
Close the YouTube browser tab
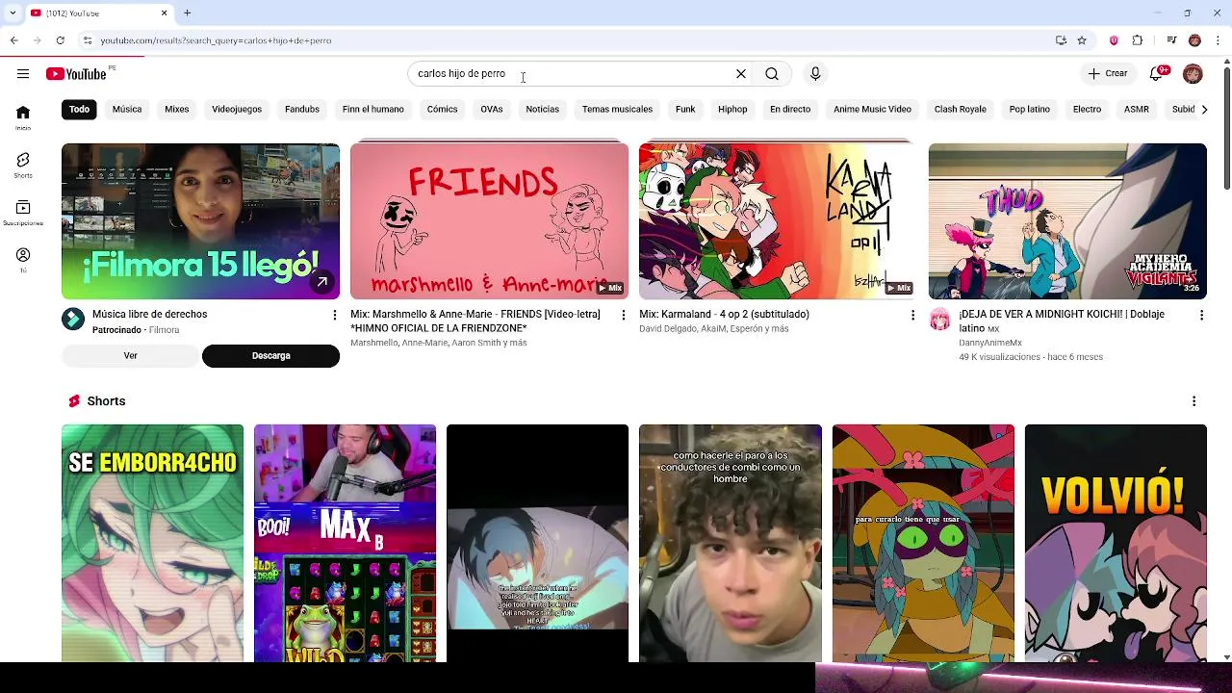click(x=164, y=13)
